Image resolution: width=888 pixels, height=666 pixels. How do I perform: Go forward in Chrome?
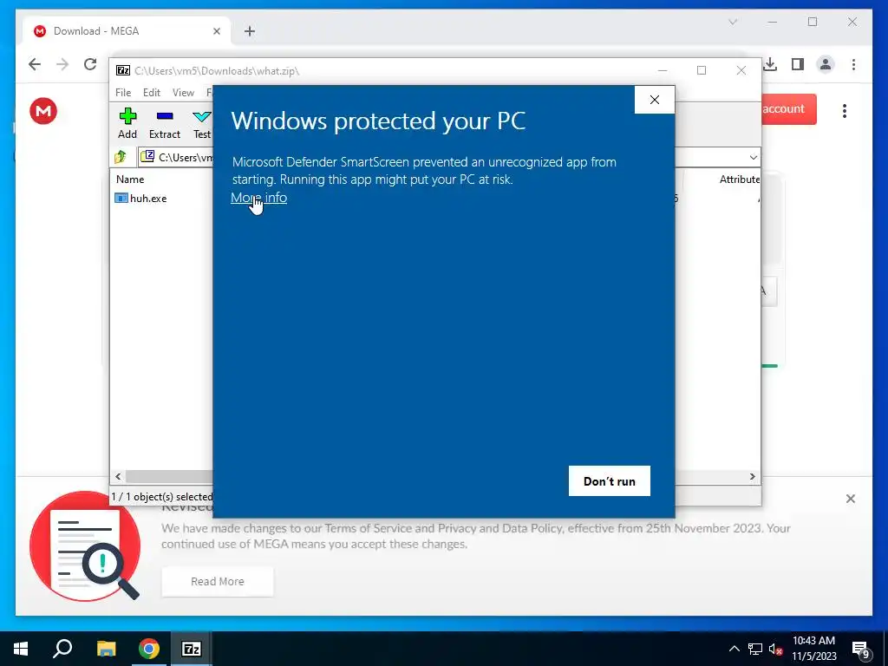pyautogui.click(x=62, y=64)
